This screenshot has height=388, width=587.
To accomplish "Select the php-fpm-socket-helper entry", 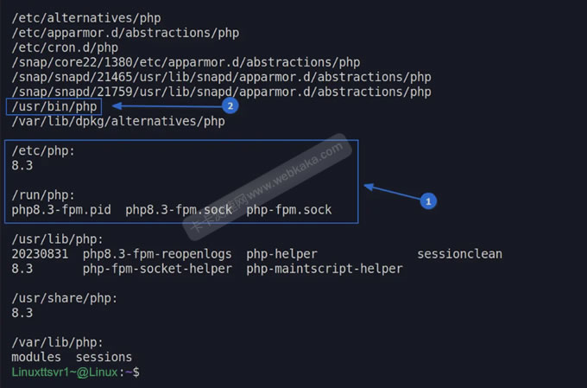I will pos(157,269).
